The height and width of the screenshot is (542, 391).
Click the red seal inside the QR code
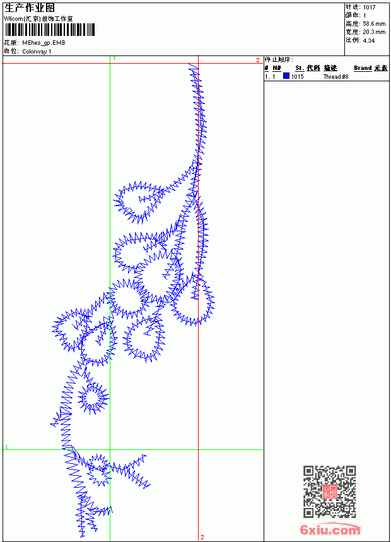[330, 492]
